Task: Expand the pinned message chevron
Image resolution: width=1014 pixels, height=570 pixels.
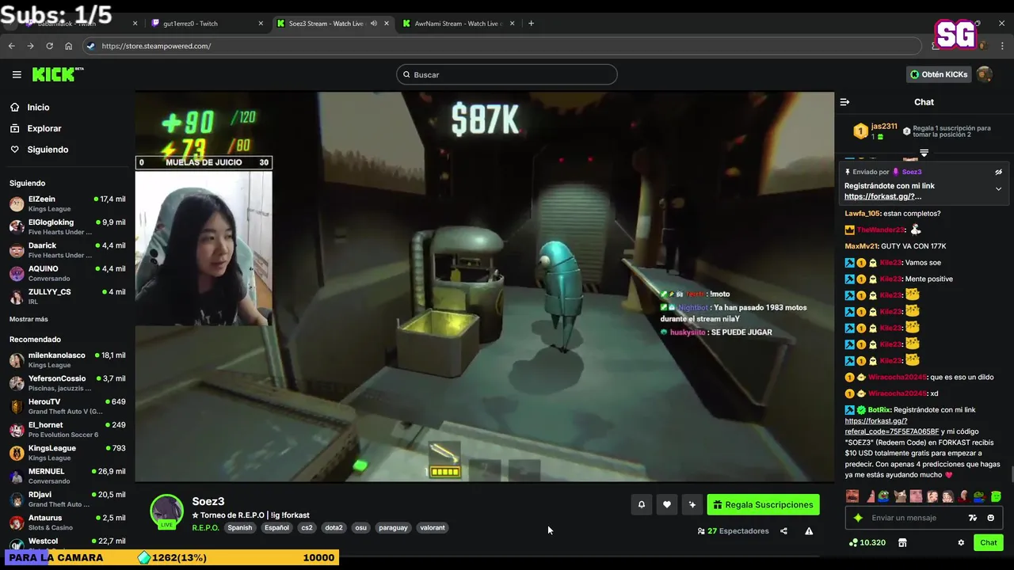Action: coord(998,189)
